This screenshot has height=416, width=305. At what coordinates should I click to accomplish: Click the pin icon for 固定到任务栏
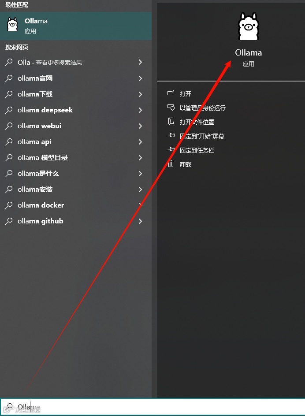click(x=171, y=149)
